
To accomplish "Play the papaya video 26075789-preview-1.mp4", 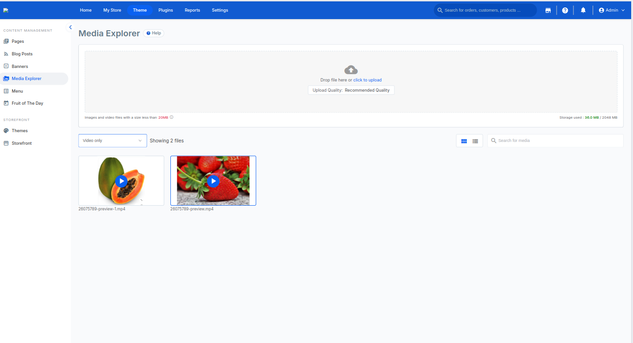I will (x=121, y=181).
